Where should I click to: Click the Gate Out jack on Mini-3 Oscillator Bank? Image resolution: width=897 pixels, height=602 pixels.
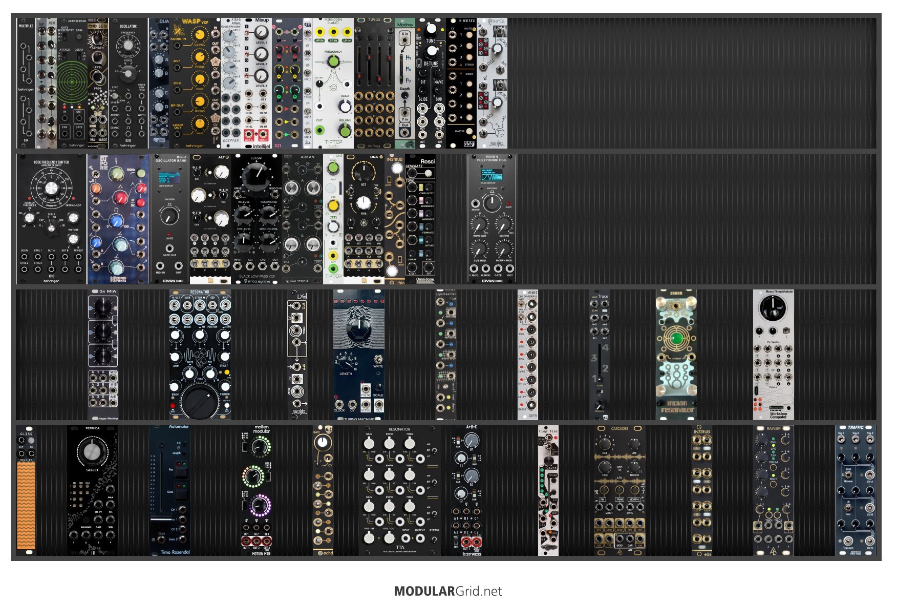[169, 248]
